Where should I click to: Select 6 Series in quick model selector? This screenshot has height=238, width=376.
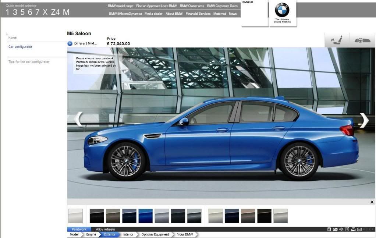[x=30, y=12]
